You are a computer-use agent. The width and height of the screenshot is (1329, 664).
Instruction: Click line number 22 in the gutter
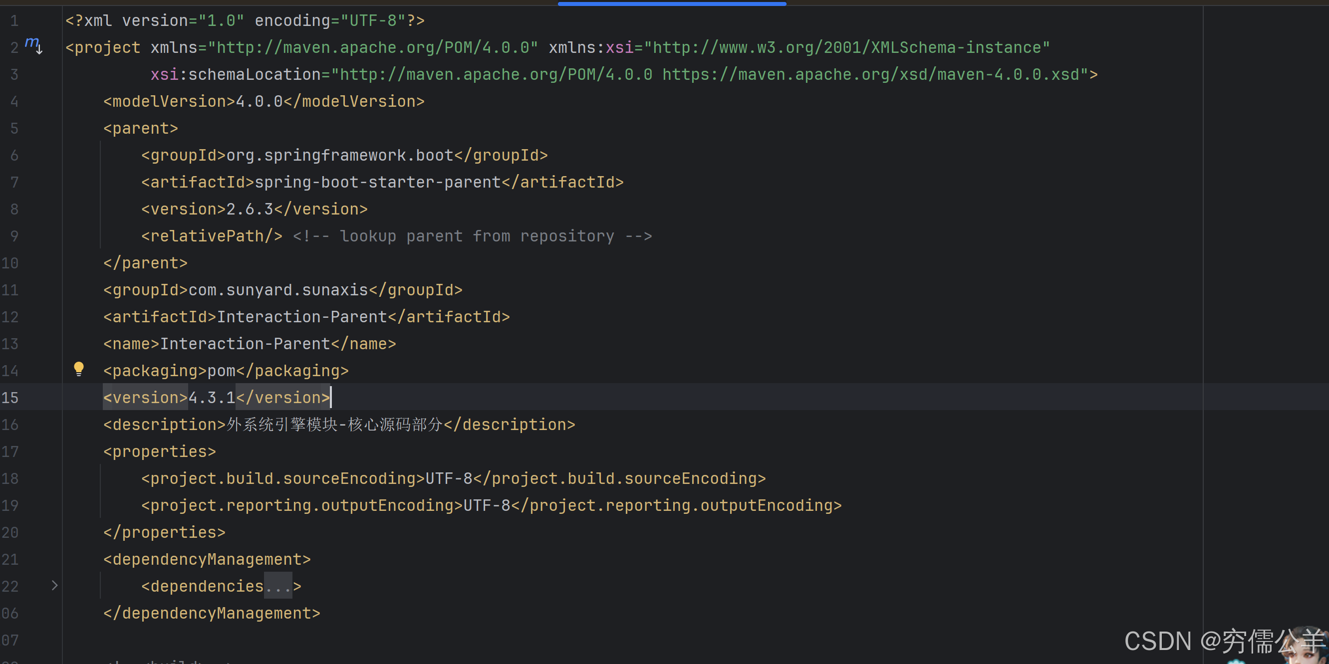pos(10,586)
